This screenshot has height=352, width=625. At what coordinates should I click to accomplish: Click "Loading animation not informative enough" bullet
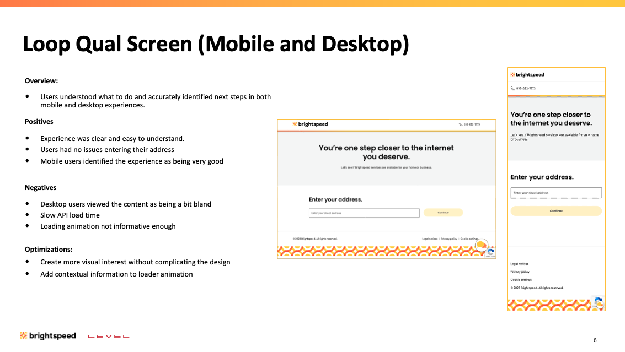(108, 226)
